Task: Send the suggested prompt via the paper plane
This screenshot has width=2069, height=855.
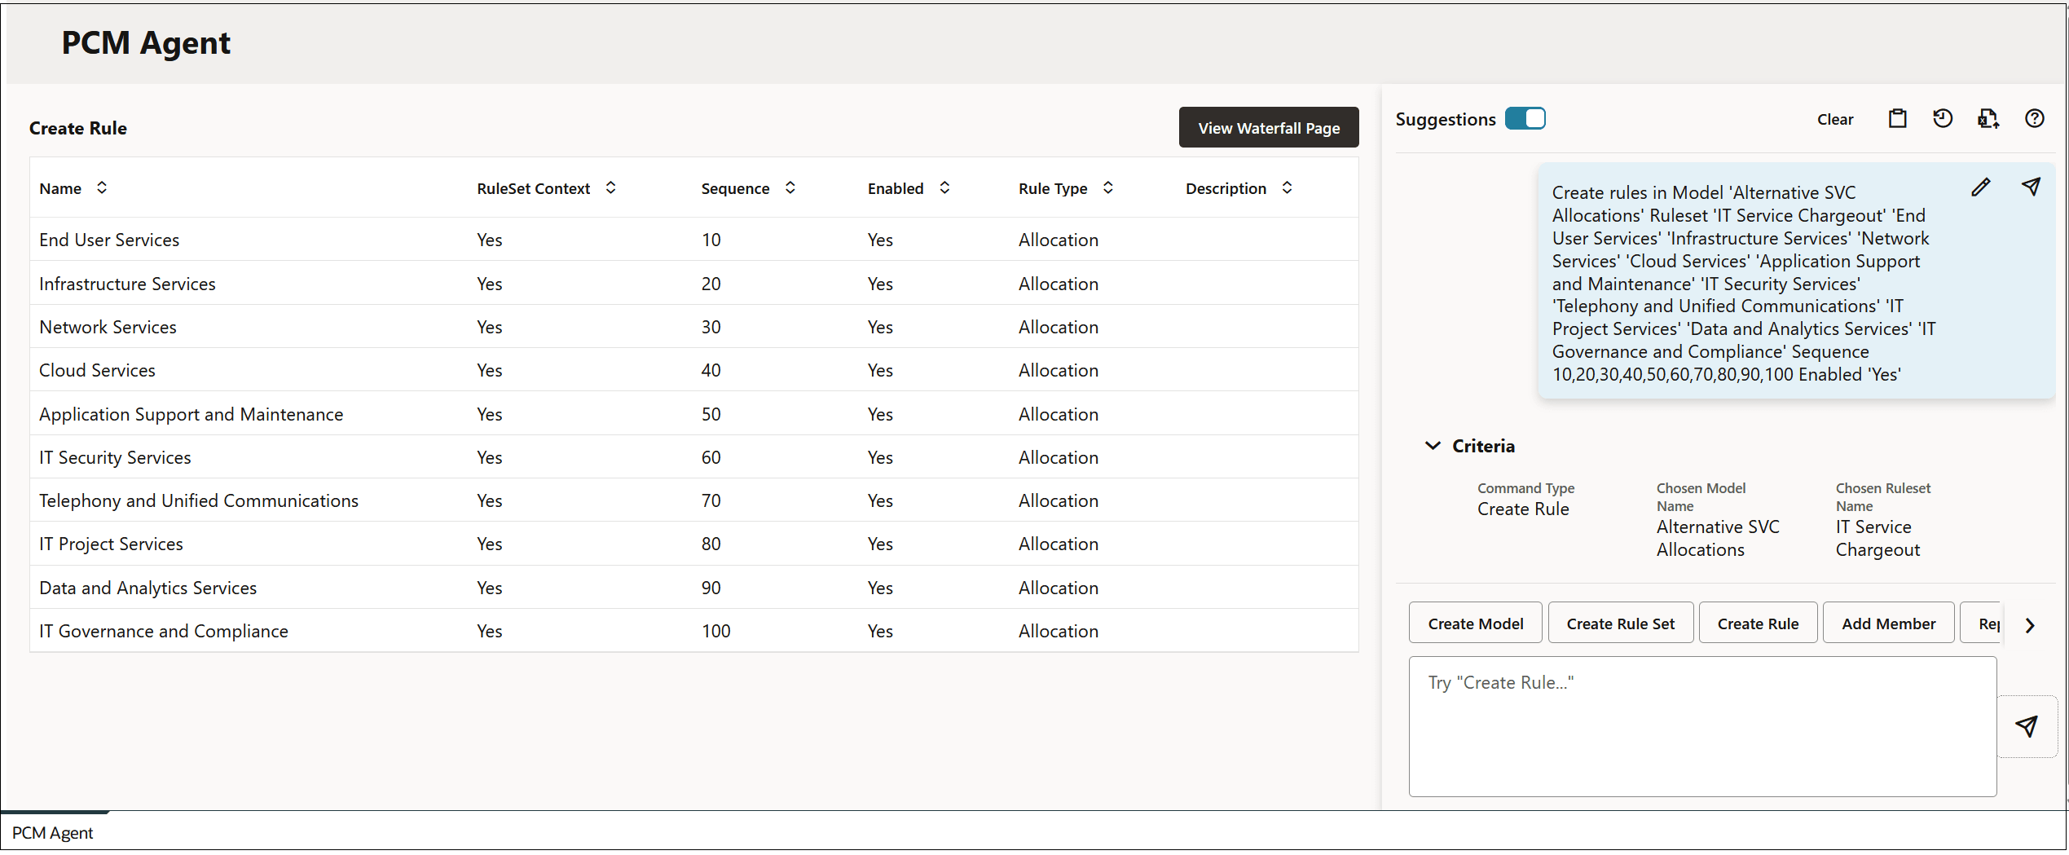Action: click(x=2031, y=186)
